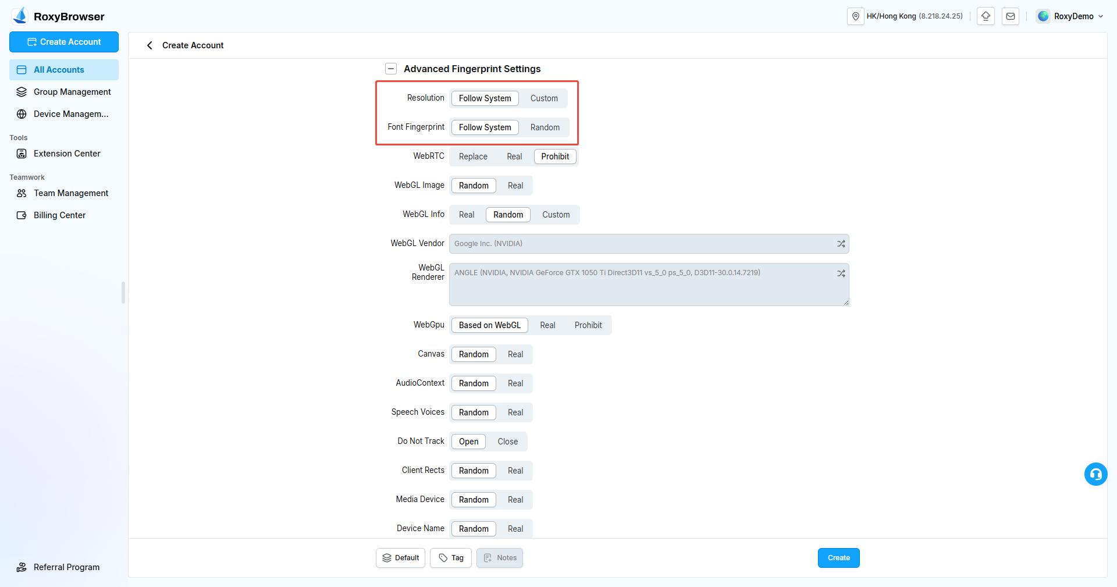Set Canvas to Random
The width and height of the screenshot is (1117, 587).
tap(474, 354)
